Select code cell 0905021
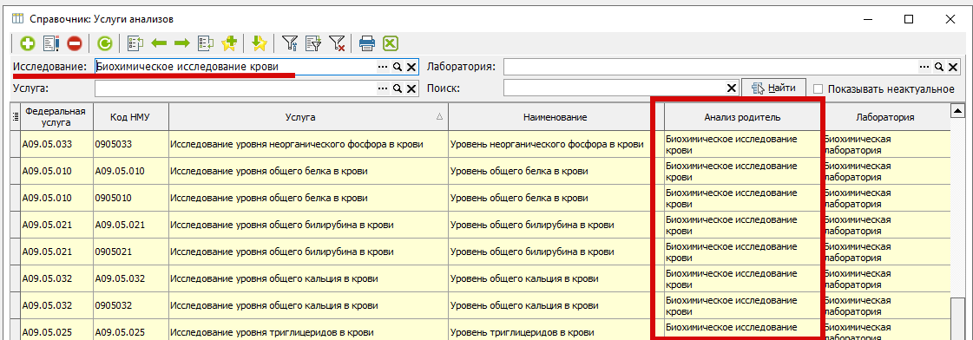This screenshot has height=340, width=973. coord(130,252)
